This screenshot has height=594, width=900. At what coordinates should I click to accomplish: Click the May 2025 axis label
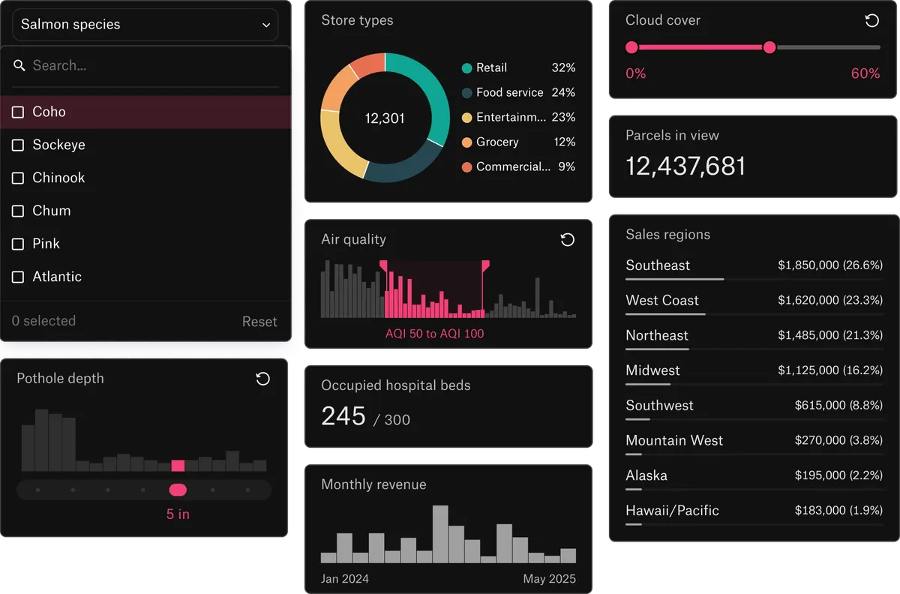click(x=549, y=579)
